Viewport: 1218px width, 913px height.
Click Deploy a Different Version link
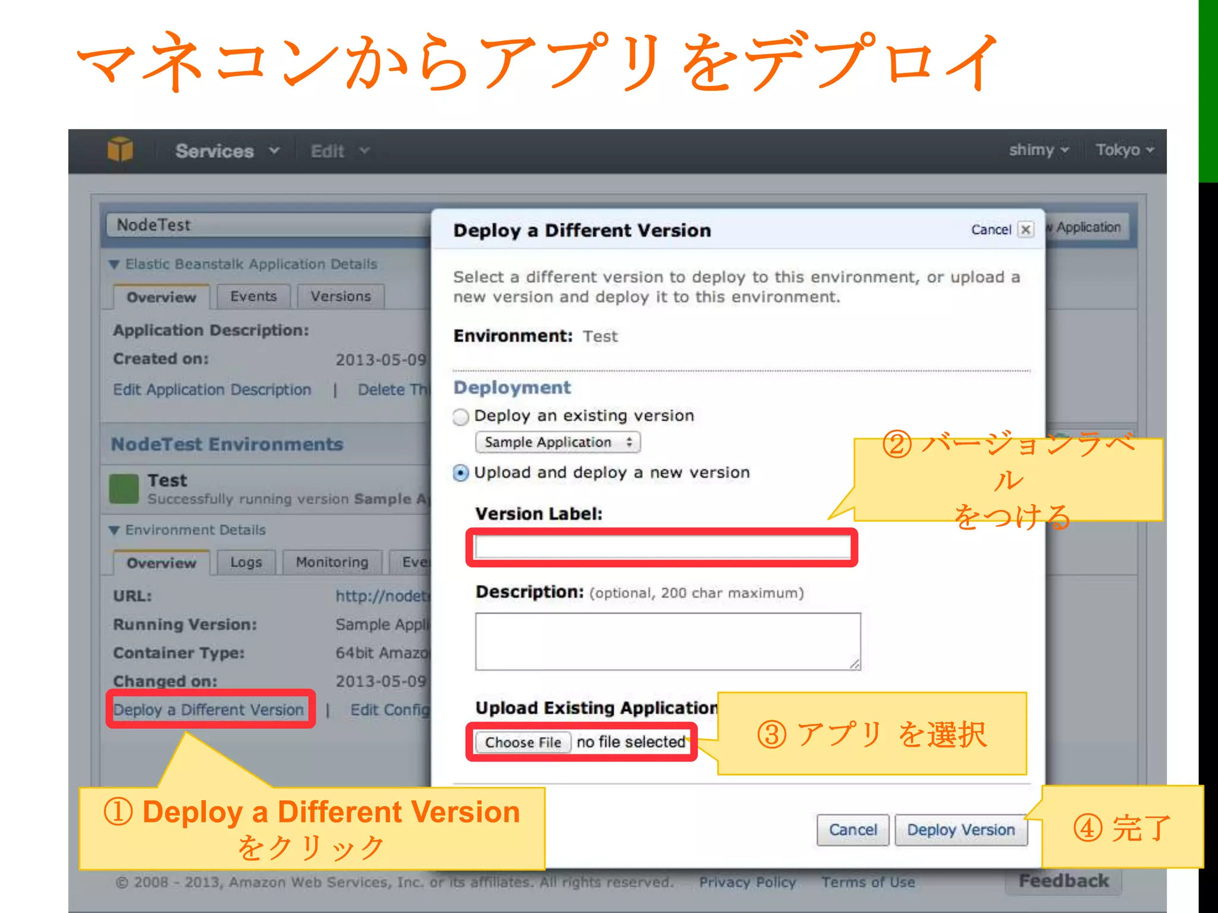209,710
